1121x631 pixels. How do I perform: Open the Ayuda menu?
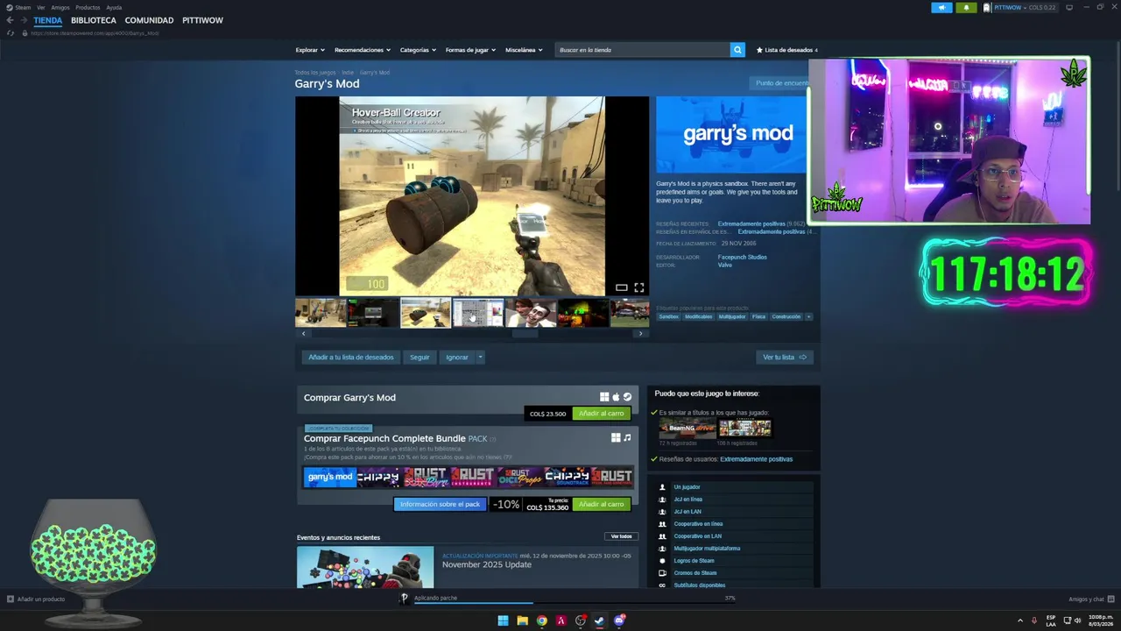pos(114,7)
